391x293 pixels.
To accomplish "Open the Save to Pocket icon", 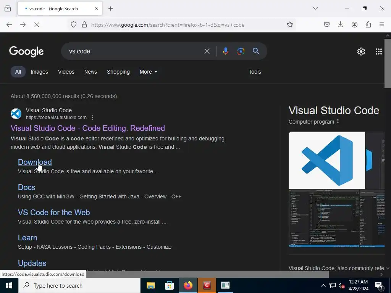I will [x=327, y=24].
